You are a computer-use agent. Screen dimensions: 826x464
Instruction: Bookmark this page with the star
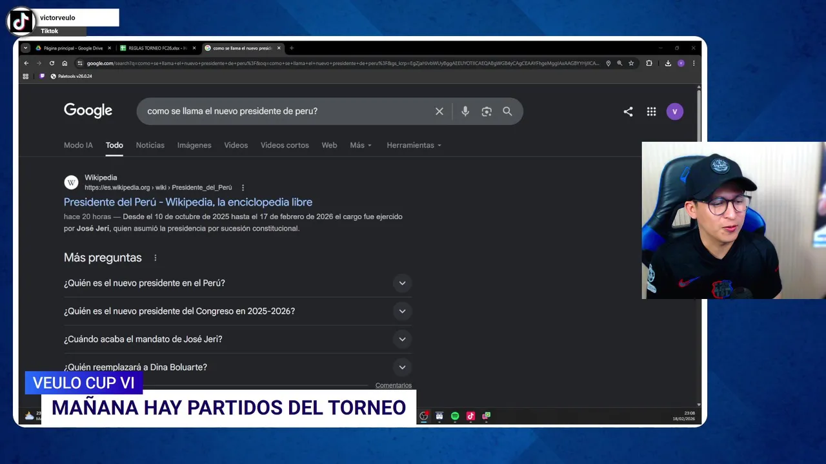tap(631, 63)
